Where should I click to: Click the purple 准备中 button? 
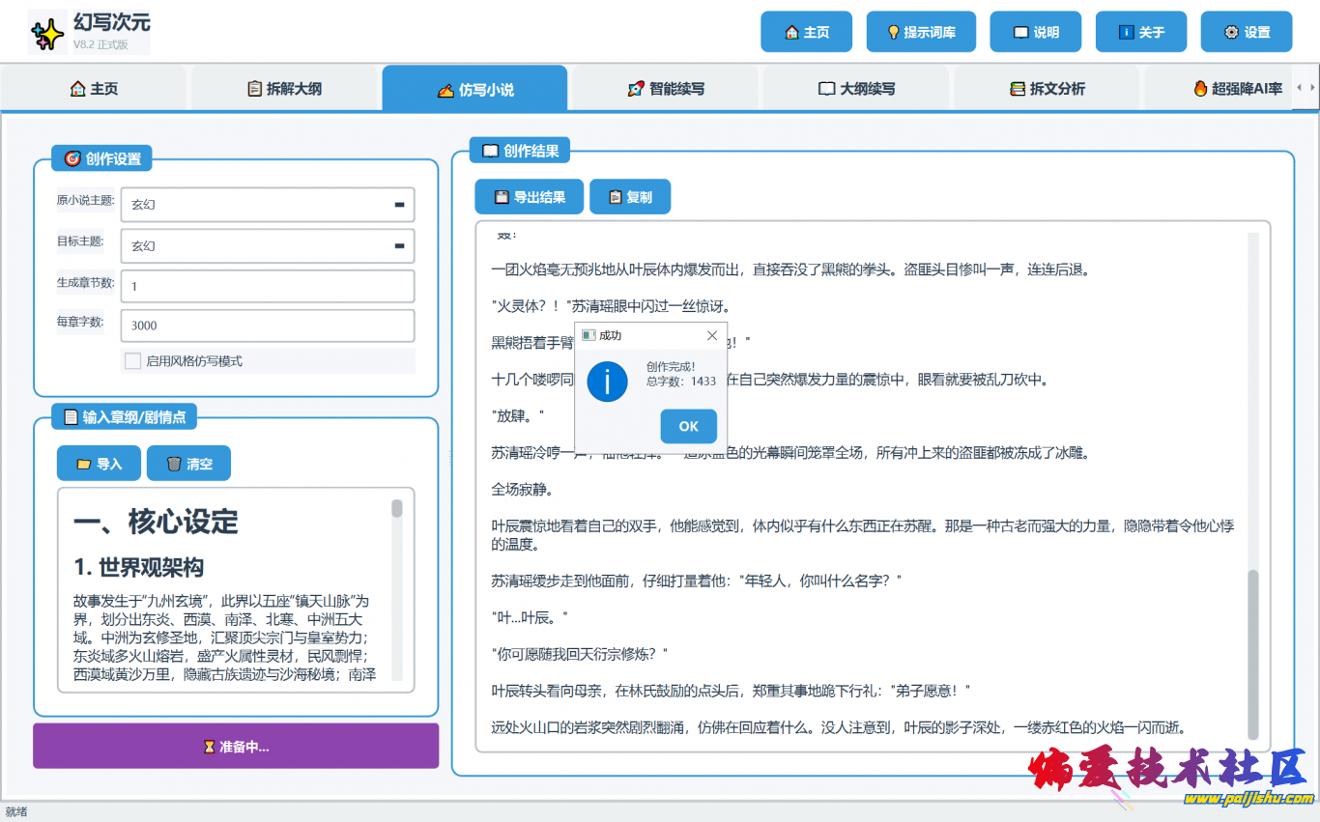click(236, 747)
